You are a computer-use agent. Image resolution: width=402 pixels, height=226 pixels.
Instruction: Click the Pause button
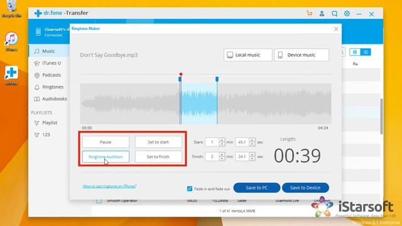pyautogui.click(x=106, y=142)
